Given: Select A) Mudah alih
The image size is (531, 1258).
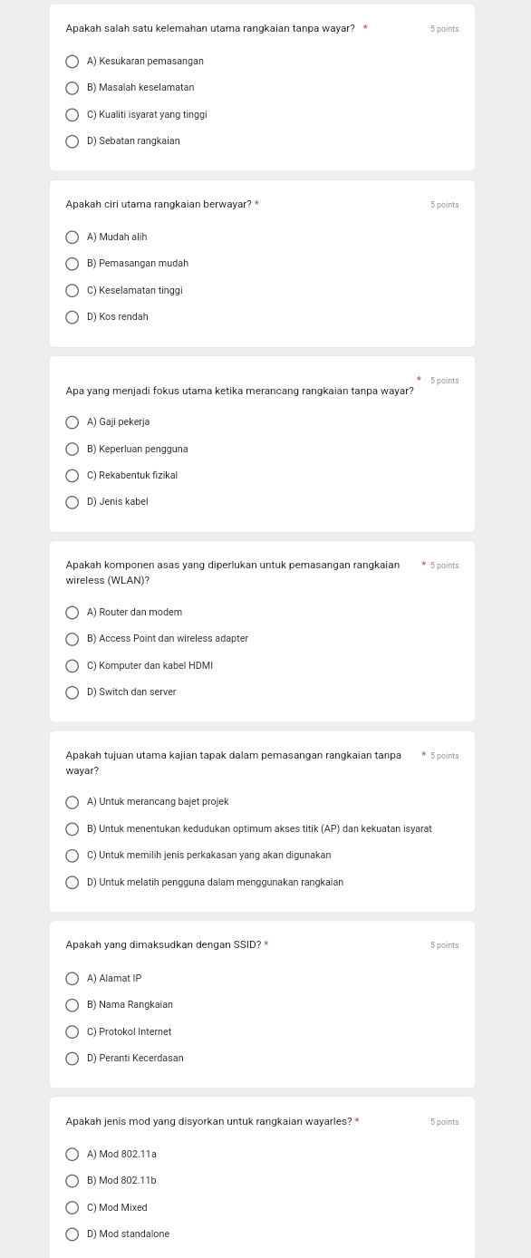Looking at the screenshot, I should tap(72, 237).
